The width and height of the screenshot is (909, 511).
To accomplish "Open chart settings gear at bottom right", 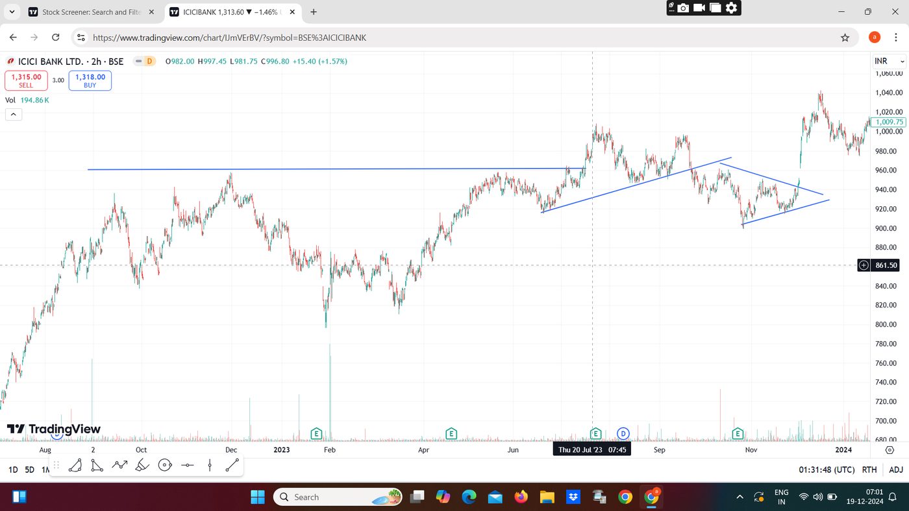I will pos(890,449).
